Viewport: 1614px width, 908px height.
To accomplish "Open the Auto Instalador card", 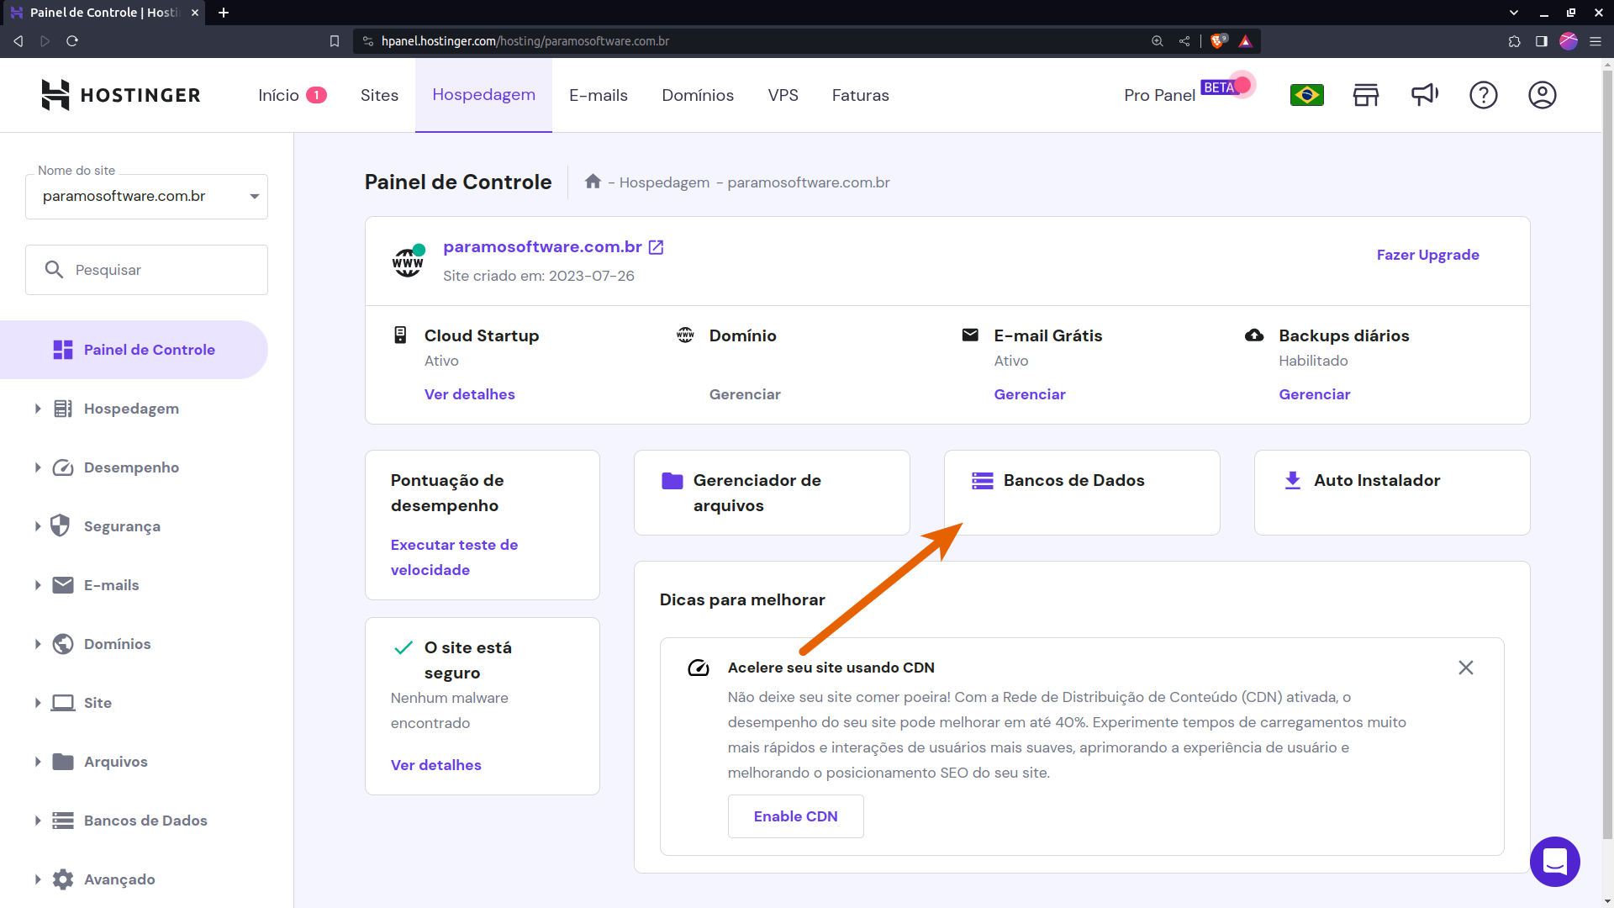I will click(x=1392, y=493).
